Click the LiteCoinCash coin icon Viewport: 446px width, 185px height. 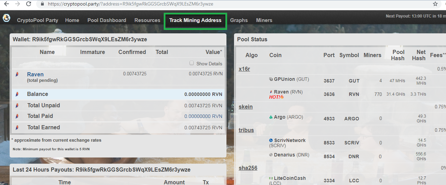pyautogui.click(x=271, y=178)
